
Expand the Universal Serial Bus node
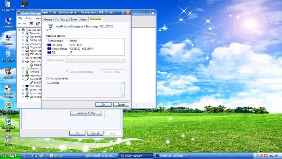(23, 97)
